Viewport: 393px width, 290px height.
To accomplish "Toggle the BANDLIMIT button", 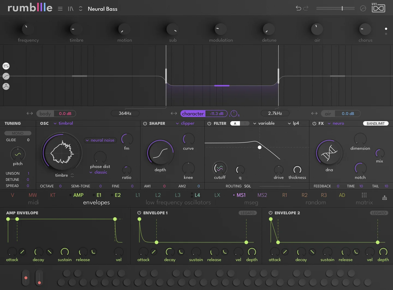I will click(376, 123).
